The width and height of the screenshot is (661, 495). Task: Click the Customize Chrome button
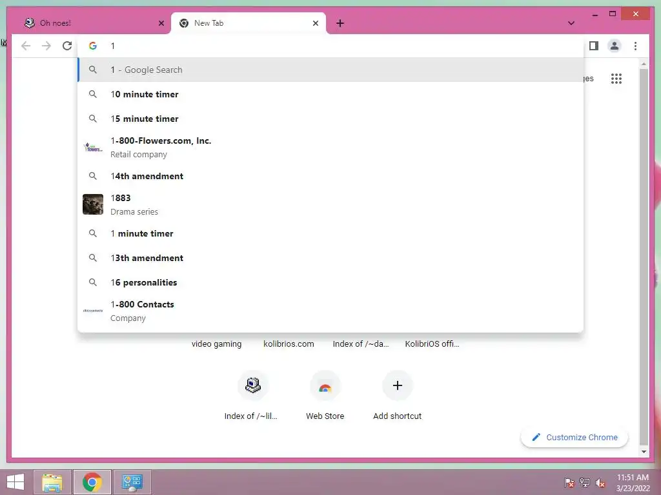coord(574,438)
